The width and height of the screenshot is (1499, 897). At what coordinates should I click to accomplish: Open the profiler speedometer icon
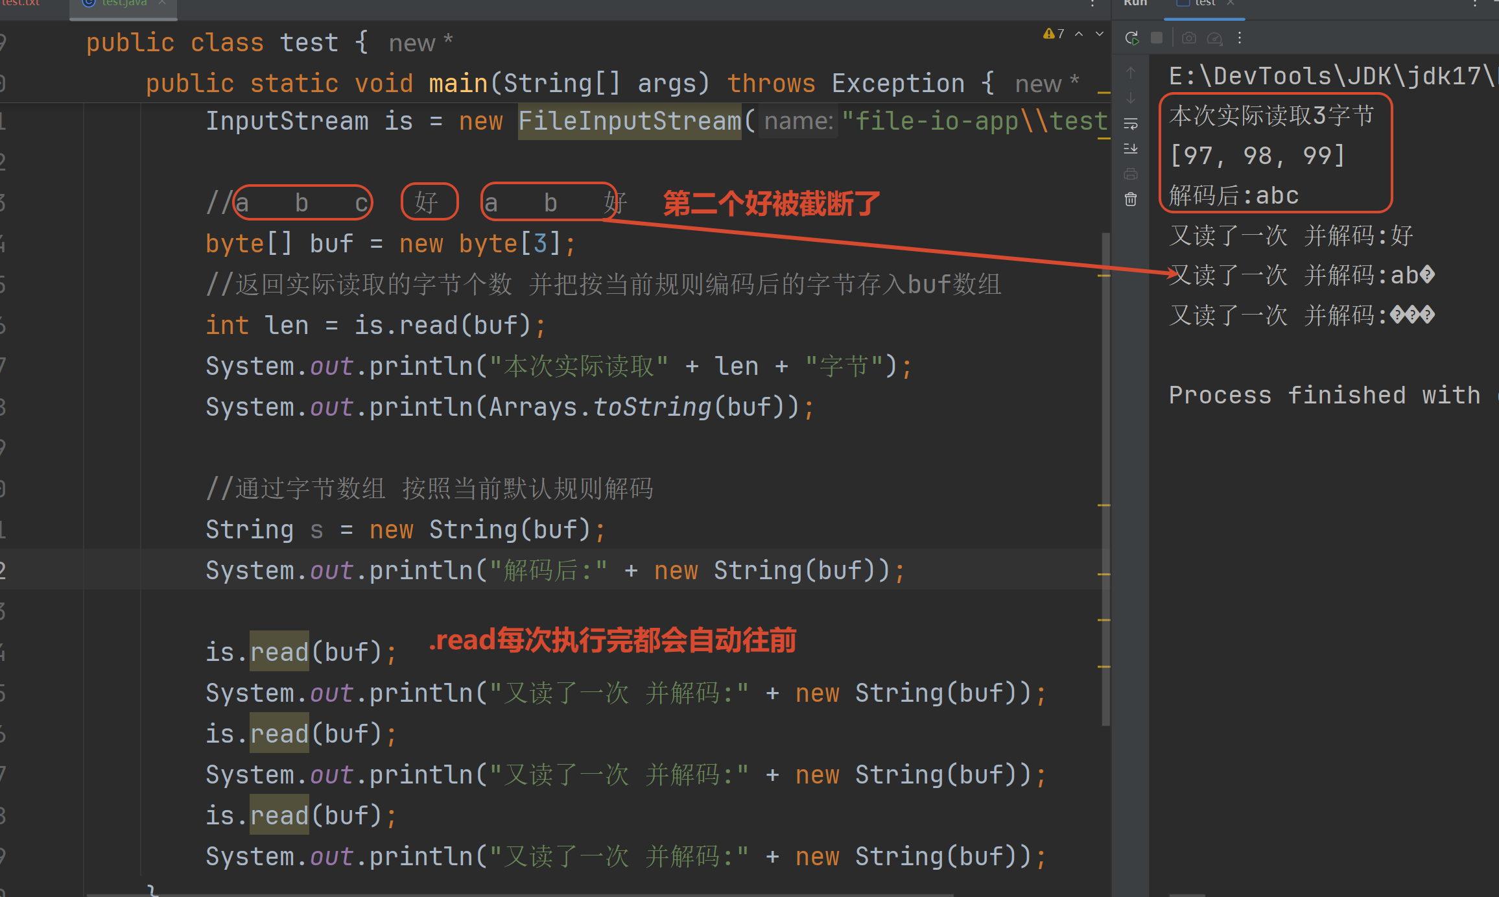point(1214,38)
